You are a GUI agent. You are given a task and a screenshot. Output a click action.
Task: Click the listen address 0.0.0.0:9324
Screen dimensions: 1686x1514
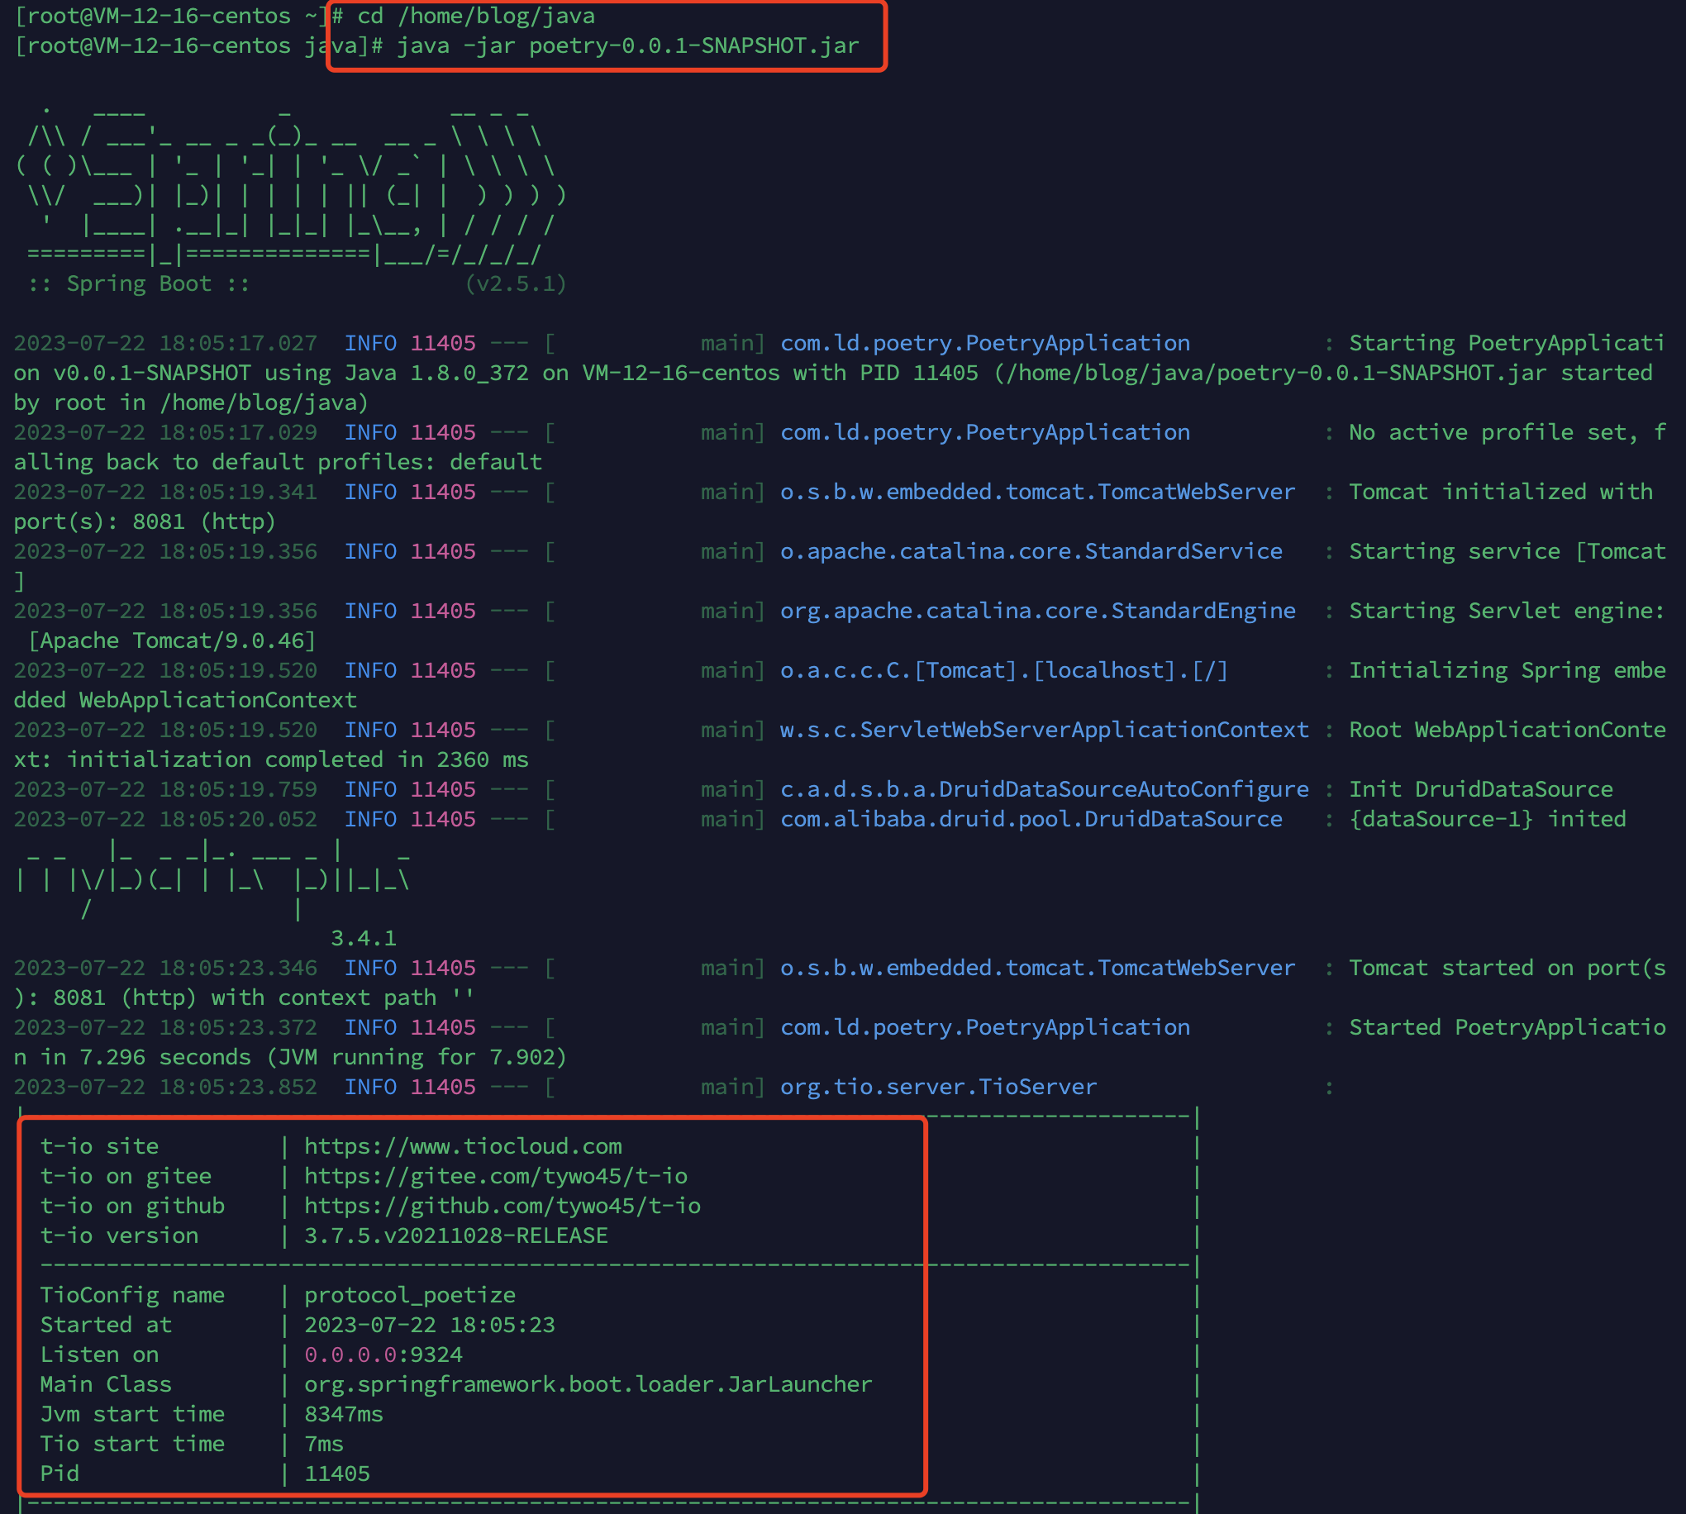383,1355
